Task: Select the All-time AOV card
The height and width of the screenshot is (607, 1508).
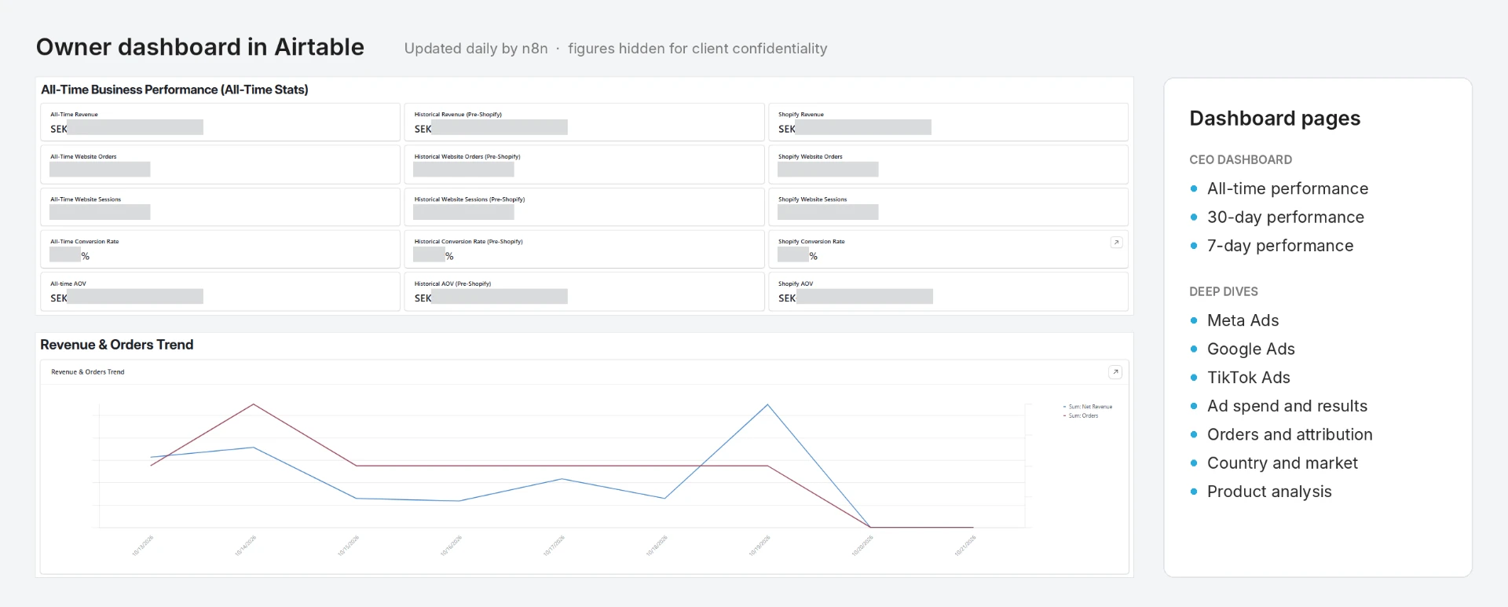Action: click(220, 292)
